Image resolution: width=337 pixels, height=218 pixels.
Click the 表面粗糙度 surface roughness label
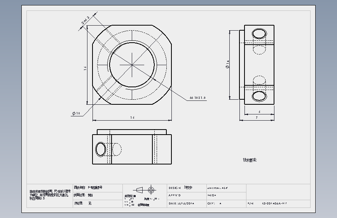pyautogui.click(x=143, y=205)
